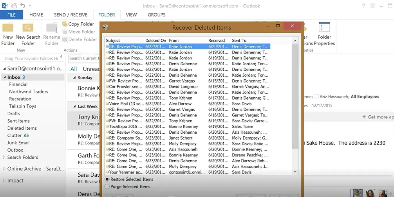Click the envelope icon of Janet Schorr's row
The width and height of the screenshot is (394, 197).
[107, 138]
